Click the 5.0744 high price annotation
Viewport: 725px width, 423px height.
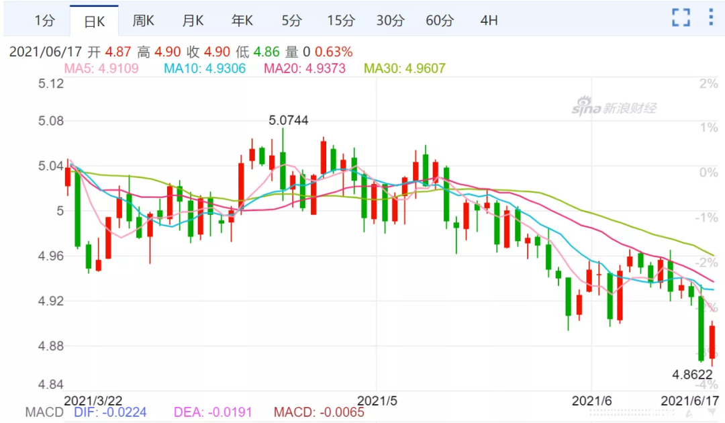click(289, 120)
